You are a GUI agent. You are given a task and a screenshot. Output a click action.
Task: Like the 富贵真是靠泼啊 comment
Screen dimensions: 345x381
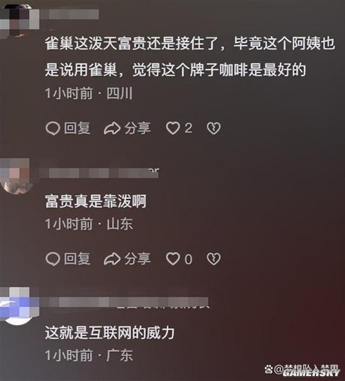[x=172, y=259]
